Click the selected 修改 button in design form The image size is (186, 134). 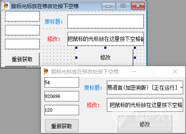(x=105, y=57)
